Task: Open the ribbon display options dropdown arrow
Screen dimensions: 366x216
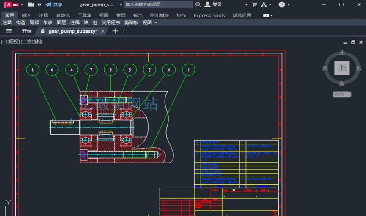Action: [272, 15]
